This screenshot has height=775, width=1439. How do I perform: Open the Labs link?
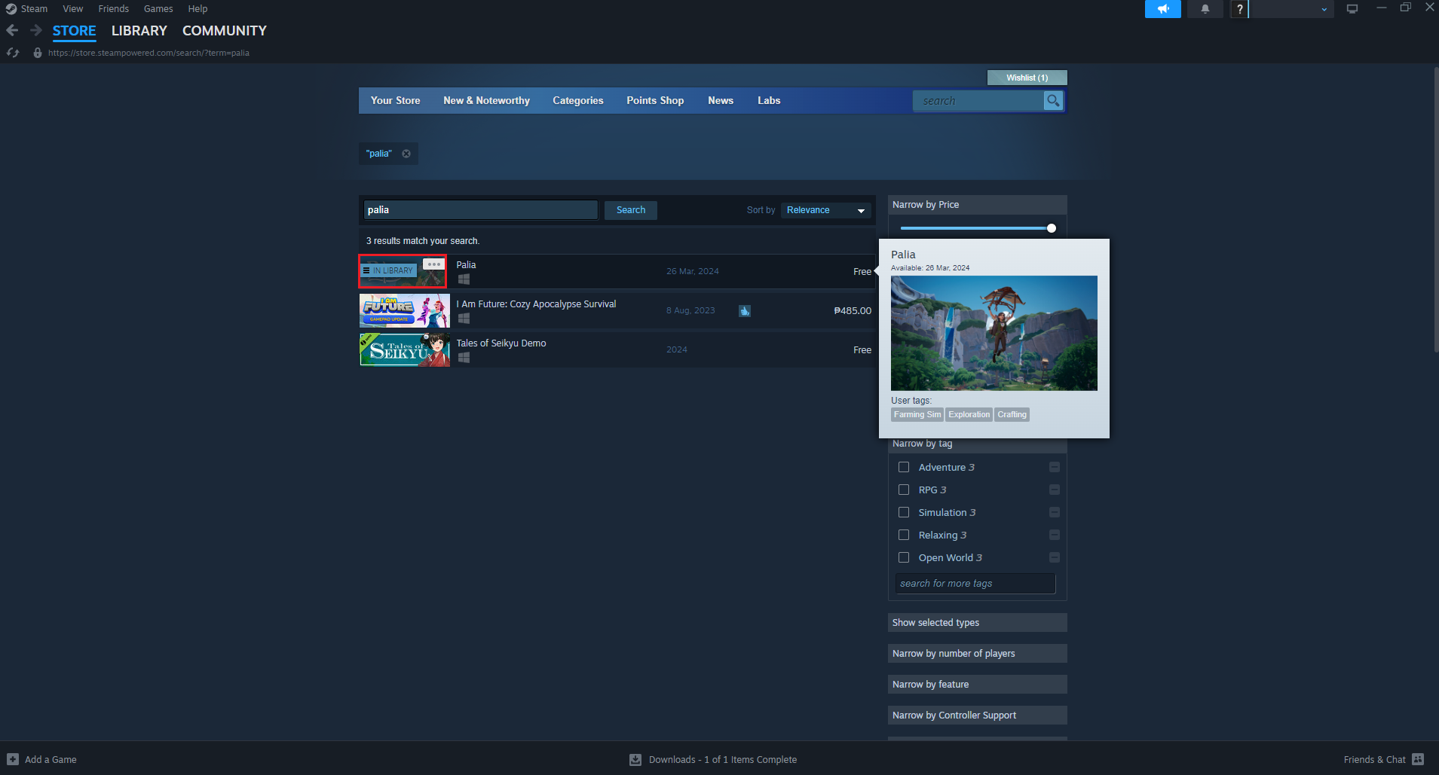[x=769, y=100]
